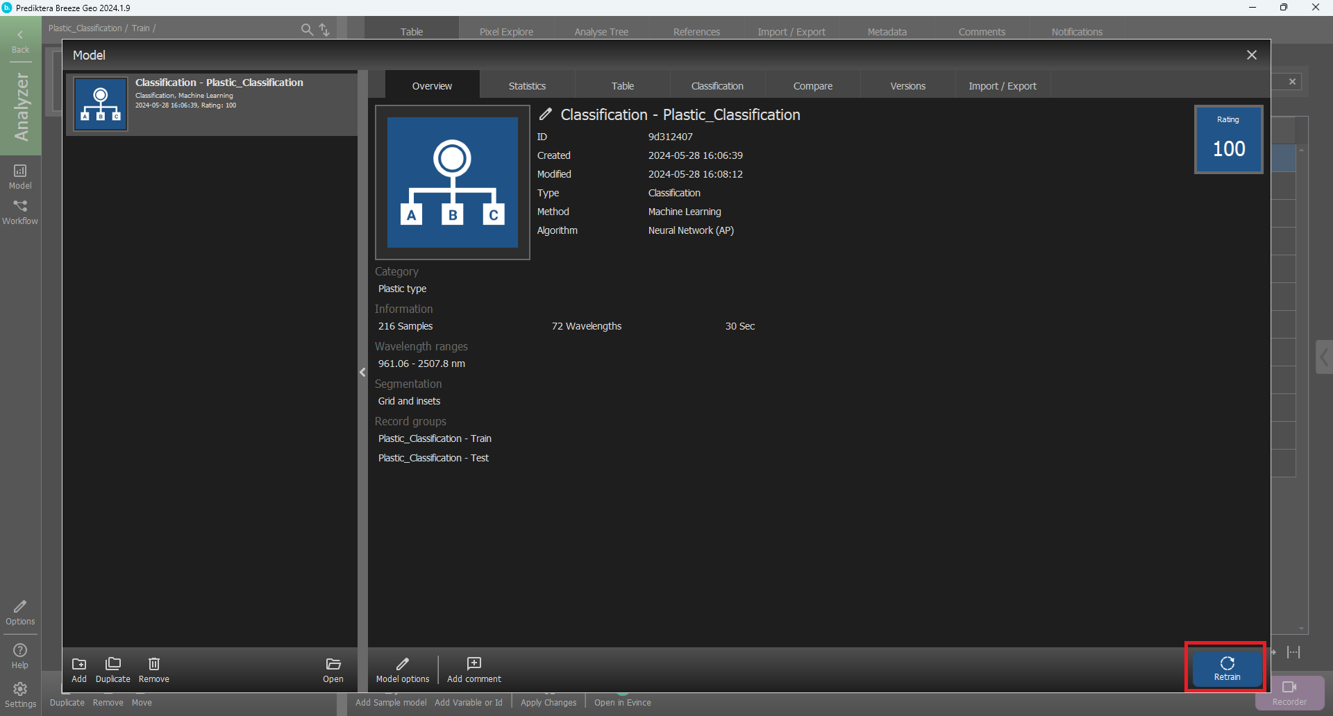Duplicate the selected model
Image resolution: width=1333 pixels, height=716 pixels.
coord(112,670)
